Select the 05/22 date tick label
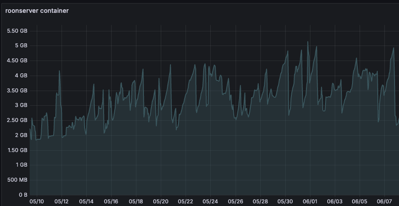Screen dimensions: 399x206 point(186,202)
